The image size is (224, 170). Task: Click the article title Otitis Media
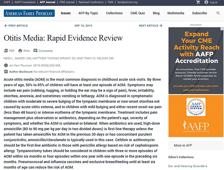click(63, 38)
